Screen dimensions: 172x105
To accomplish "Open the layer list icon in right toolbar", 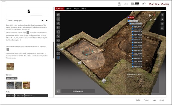I will point(162,24).
